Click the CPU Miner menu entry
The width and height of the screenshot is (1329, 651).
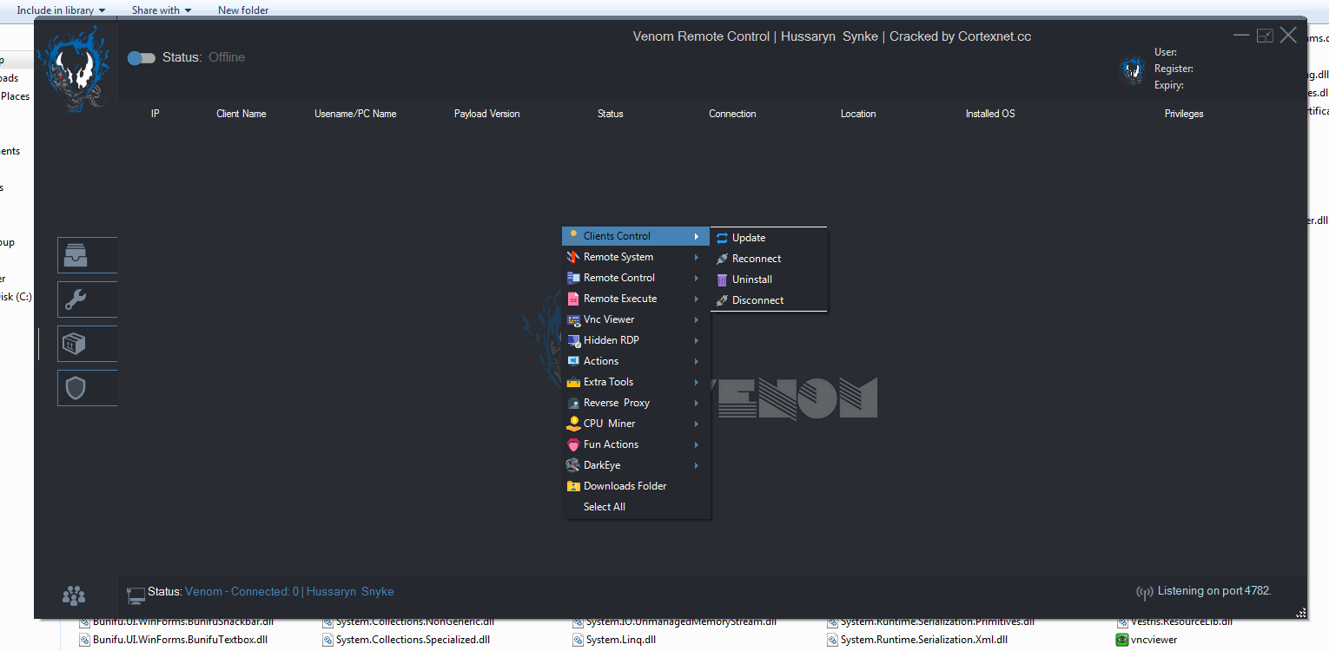[x=634, y=423]
